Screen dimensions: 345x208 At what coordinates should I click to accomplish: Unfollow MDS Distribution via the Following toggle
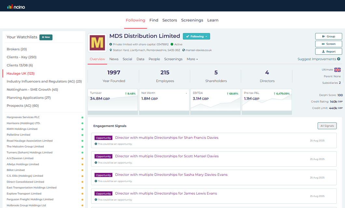coord(194,36)
